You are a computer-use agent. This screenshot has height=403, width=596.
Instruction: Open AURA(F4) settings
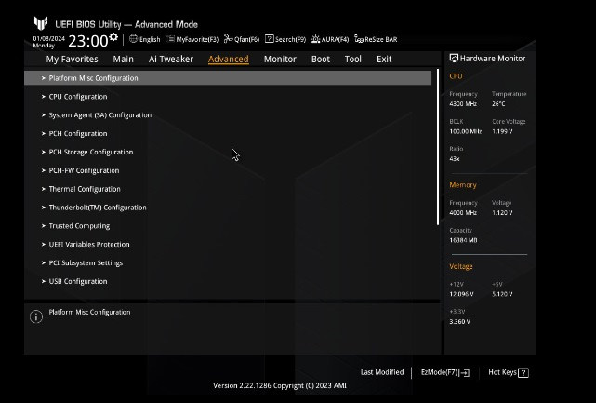point(330,39)
